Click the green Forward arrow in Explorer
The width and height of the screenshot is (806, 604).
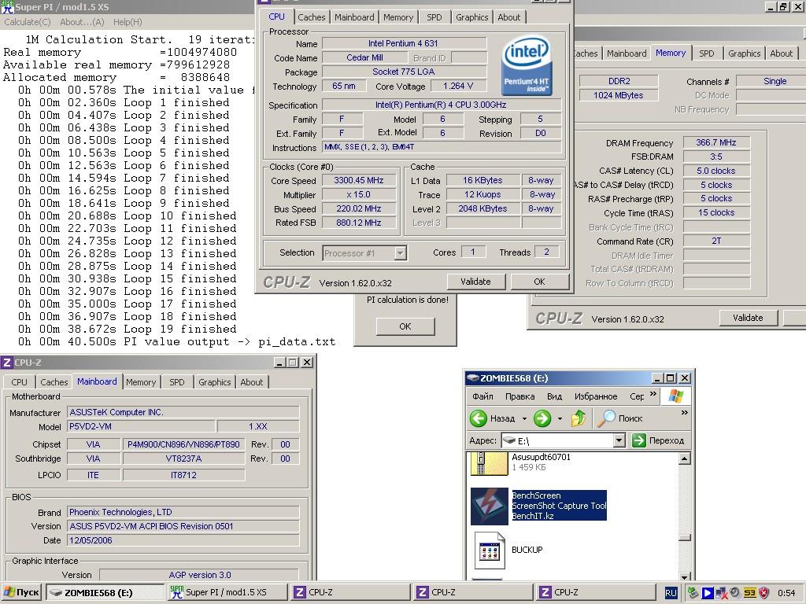pyautogui.click(x=542, y=418)
